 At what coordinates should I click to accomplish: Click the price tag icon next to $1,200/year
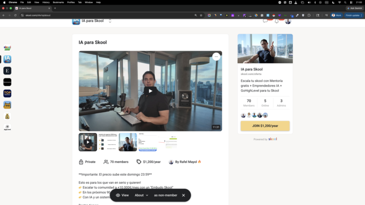(139, 162)
